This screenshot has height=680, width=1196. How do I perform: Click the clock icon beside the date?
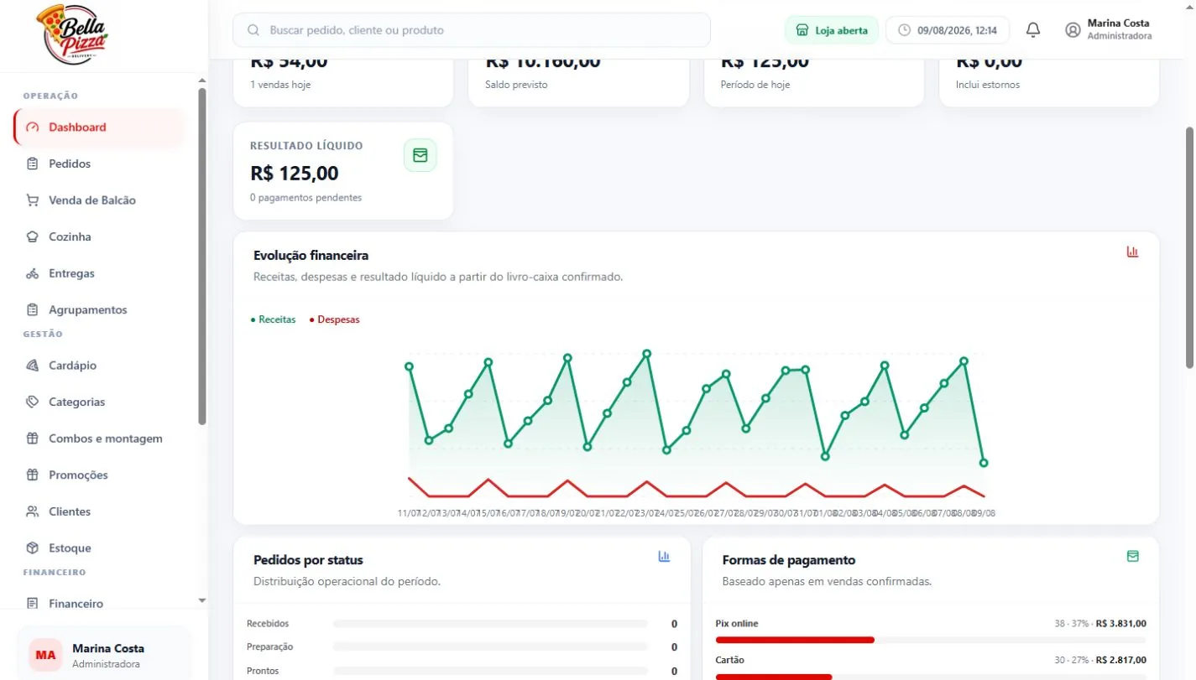pyautogui.click(x=904, y=30)
